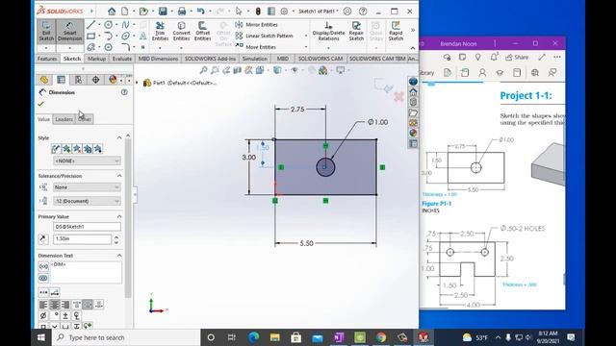Screen dimensions: 616x346
Task: Click Share in the OneNote window
Action: (x=517, y=58)
